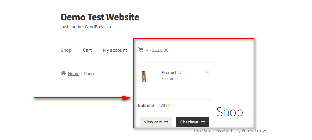Remove Product 12 using the × icon

[x=207, y=72]
